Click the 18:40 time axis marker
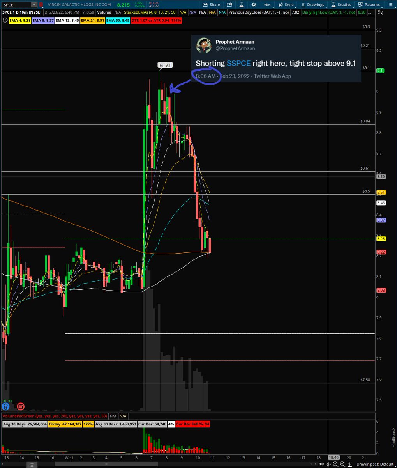The height and width of the screenshot is (468, 397). tap(333, 457)
